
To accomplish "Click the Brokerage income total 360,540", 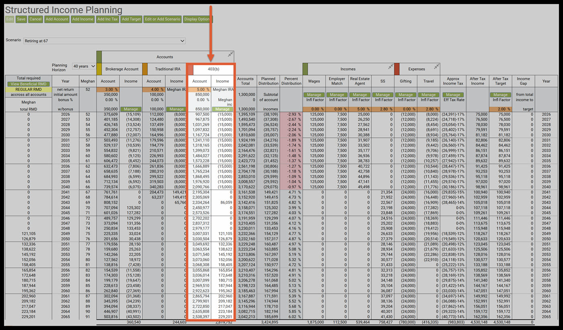I will click(133, 322).
